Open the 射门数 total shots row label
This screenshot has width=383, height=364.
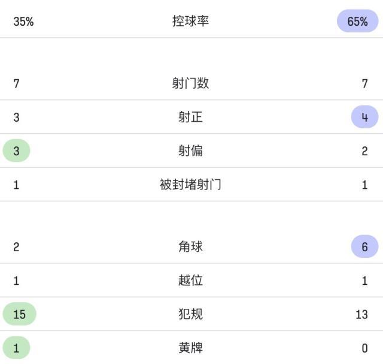coord(190,83)
